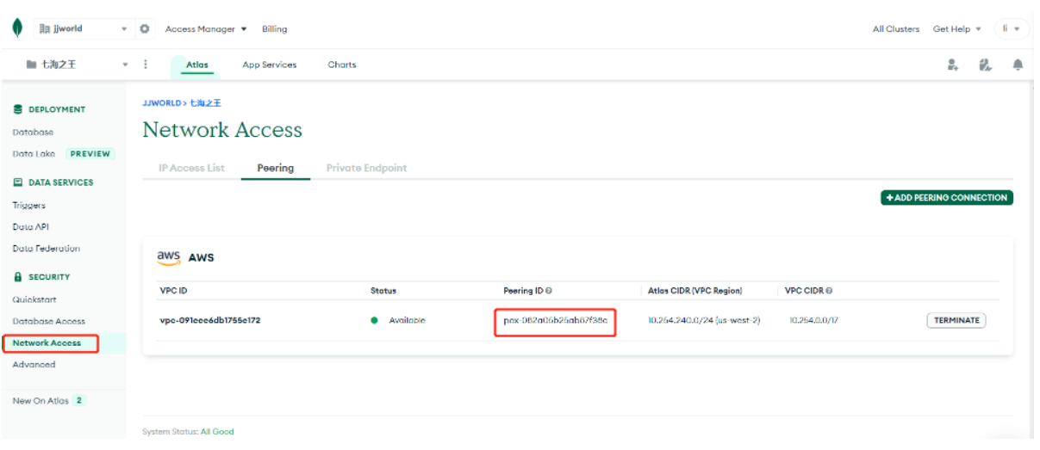
Task: Open the Access Manager dropdown
Action: (x=206, y=28)
